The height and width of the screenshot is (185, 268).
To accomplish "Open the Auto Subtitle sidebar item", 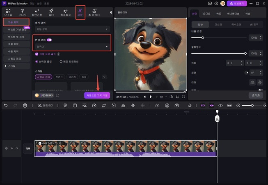I will point(16,22).
